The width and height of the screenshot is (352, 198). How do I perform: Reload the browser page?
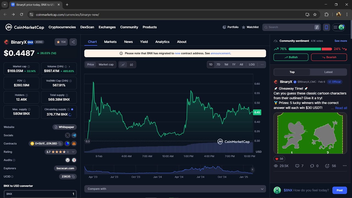21,15
